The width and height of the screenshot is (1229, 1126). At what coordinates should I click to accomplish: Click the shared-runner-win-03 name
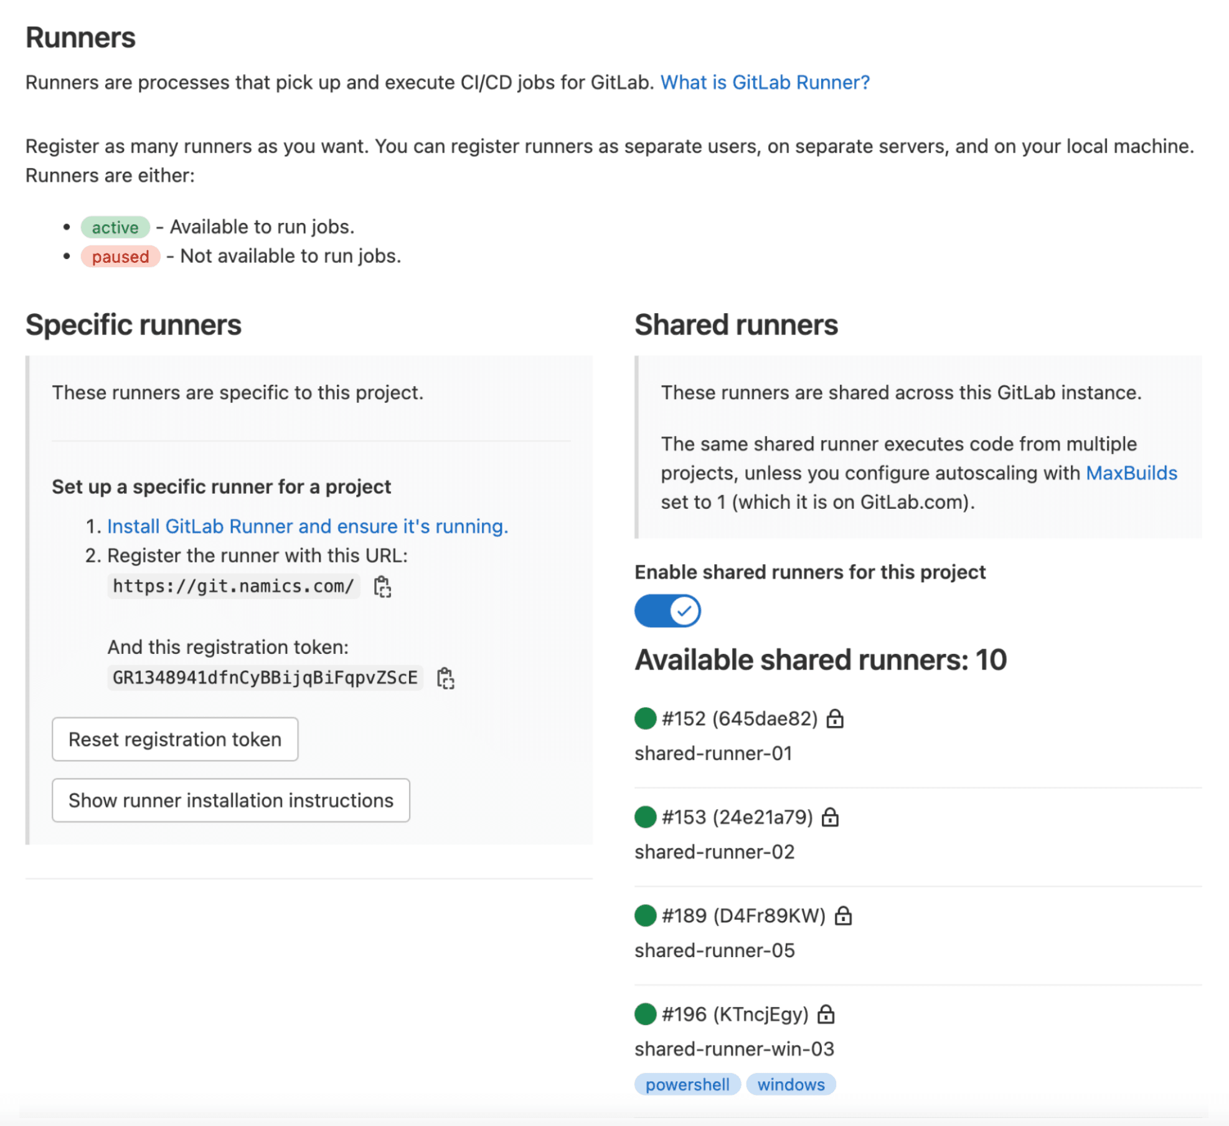(734, 1049)
